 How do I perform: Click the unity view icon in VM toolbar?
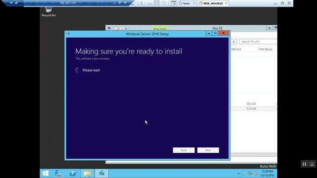tap(164, 3)
